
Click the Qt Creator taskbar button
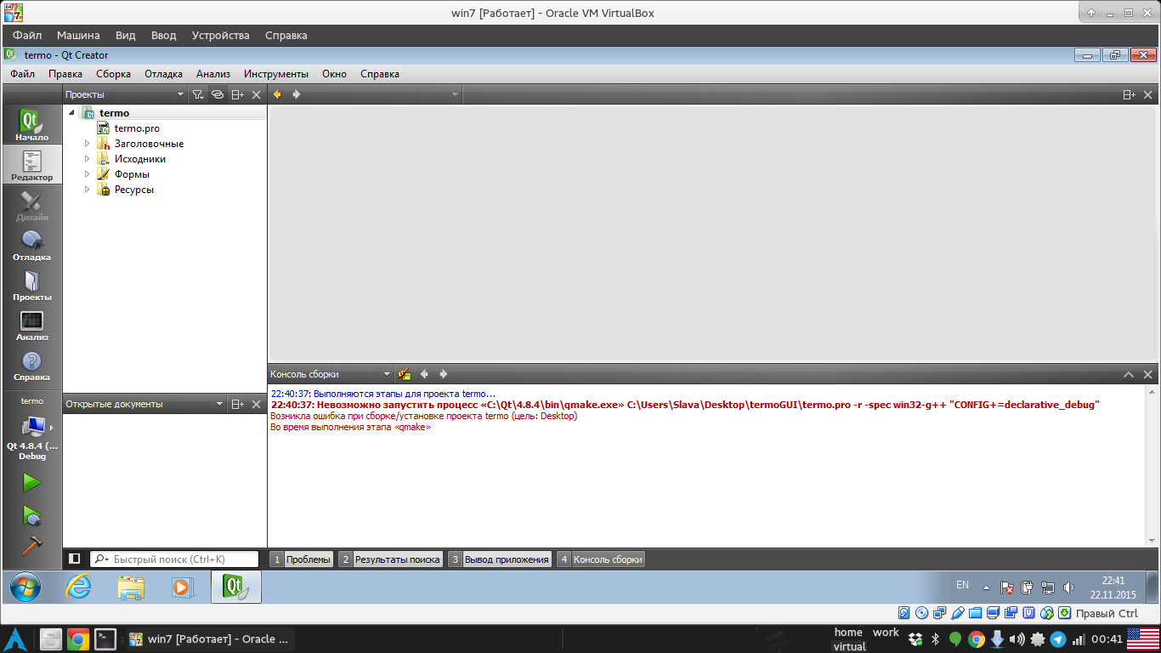pyautogui.click(x=236, y=587)
